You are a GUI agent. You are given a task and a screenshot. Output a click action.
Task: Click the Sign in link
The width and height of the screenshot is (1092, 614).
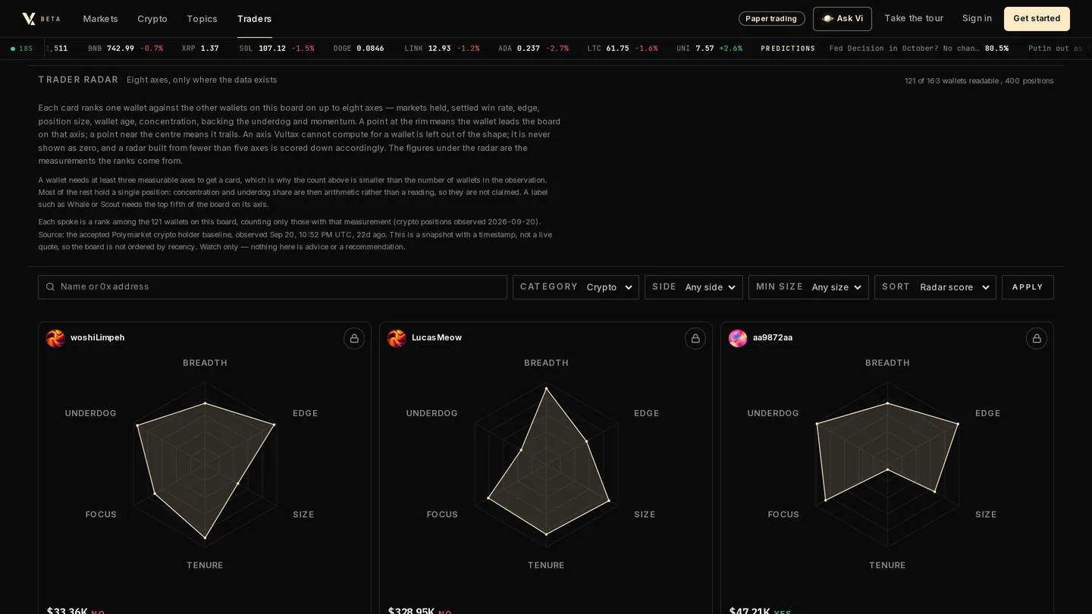(x=977, y=19)
